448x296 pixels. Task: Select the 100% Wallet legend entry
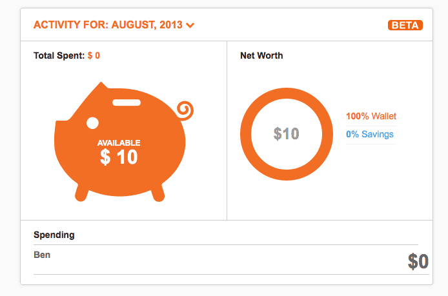[371, 116]
